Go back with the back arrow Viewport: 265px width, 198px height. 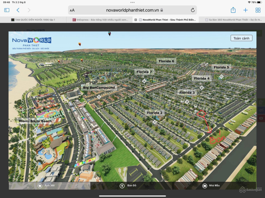pyautogui.click(x=18, y=10)
